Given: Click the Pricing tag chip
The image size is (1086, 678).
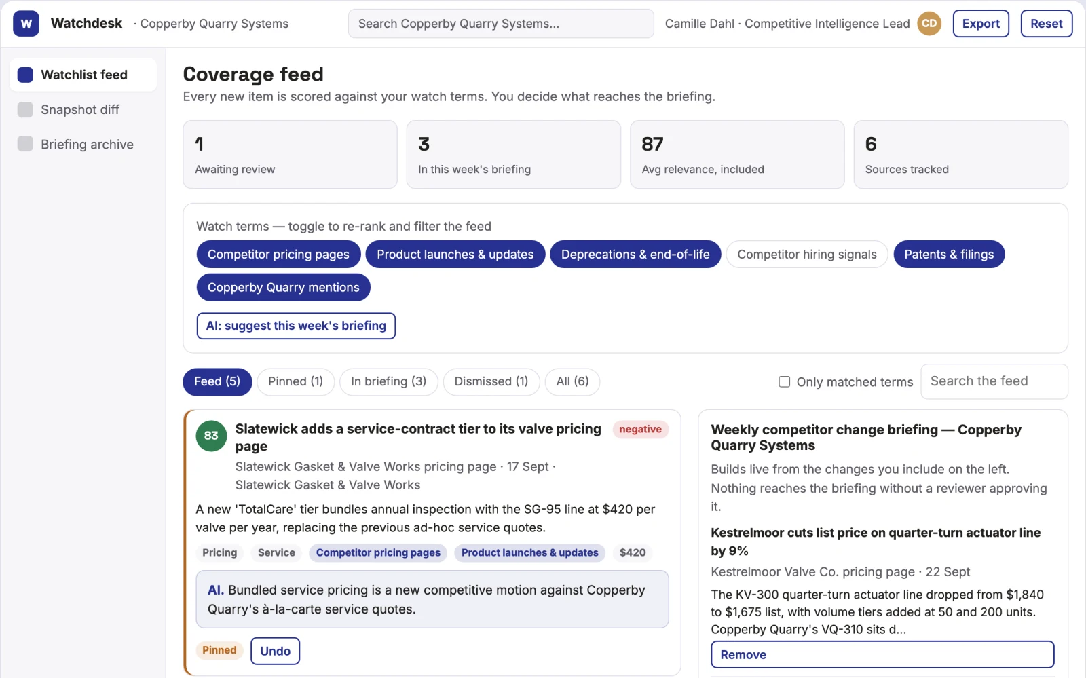Looking at the screenshot, I should point(220,552).
